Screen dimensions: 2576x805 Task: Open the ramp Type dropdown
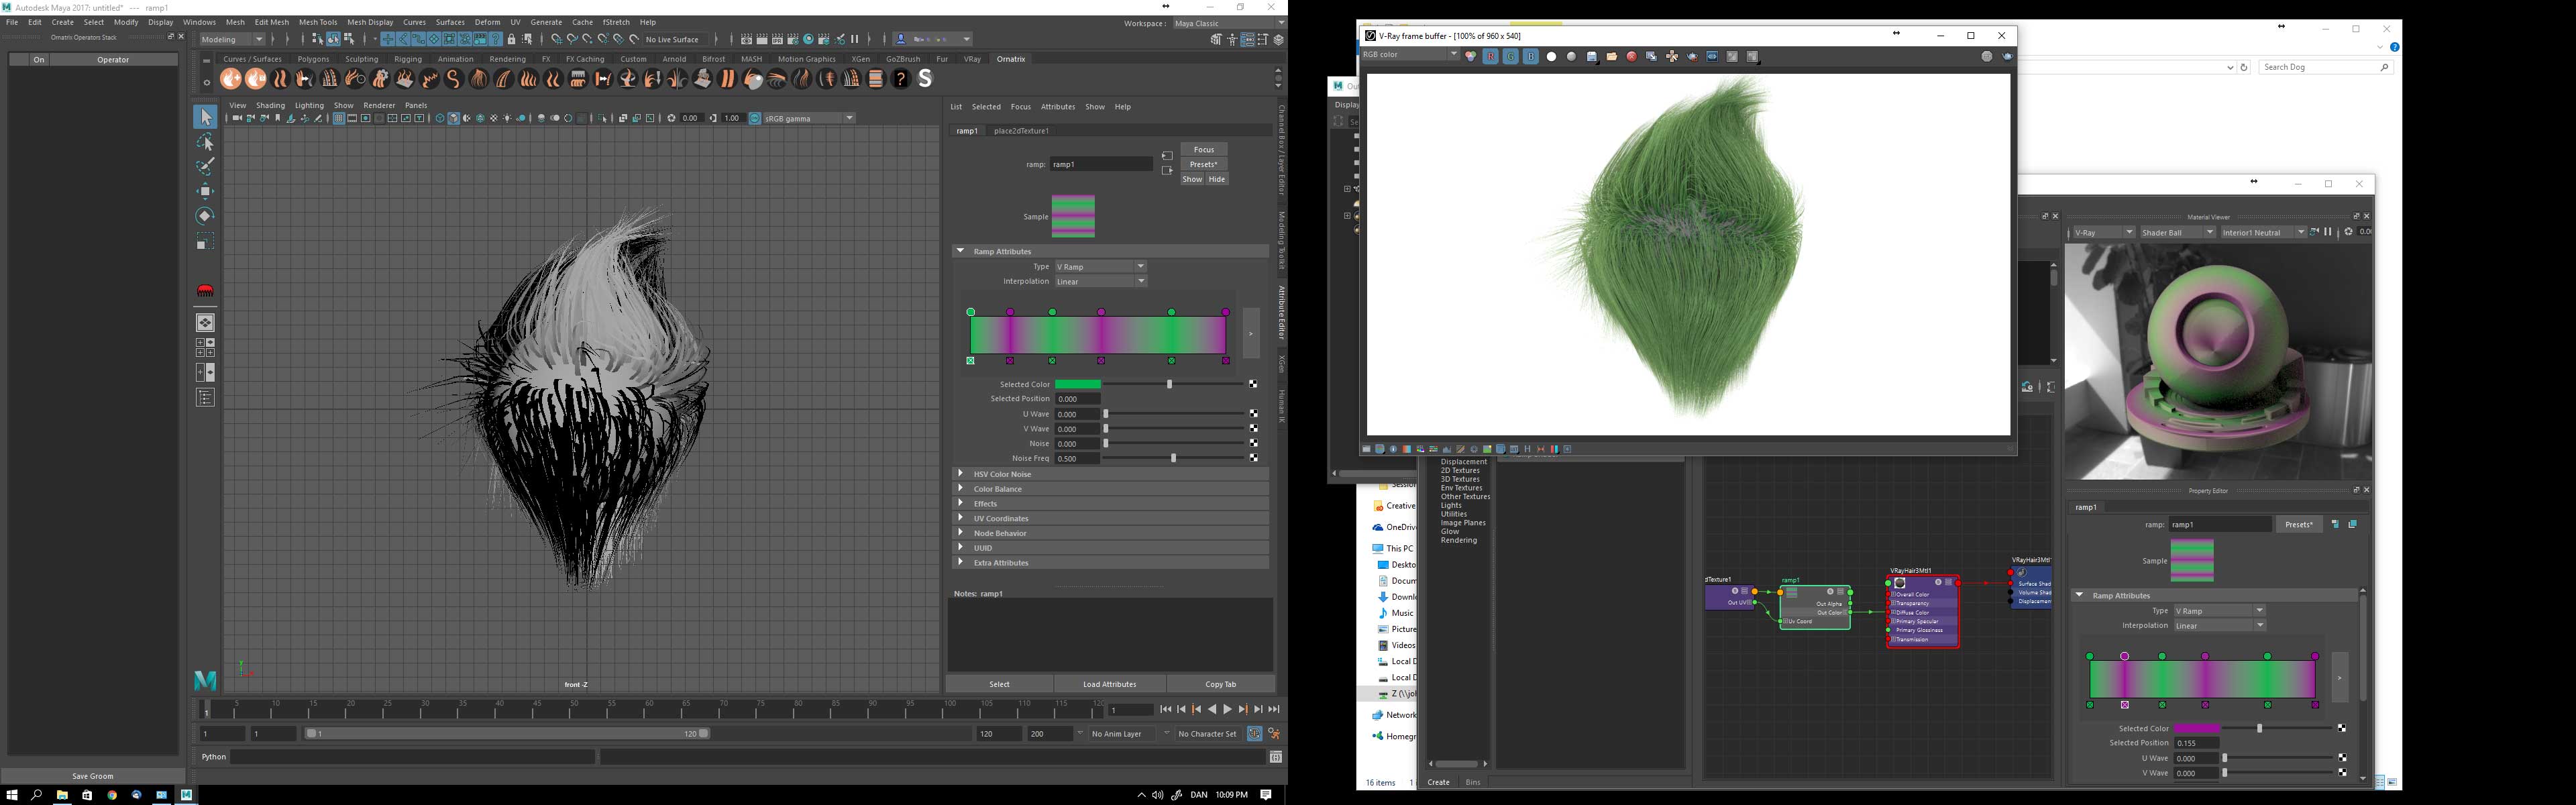pos(1101,267)
